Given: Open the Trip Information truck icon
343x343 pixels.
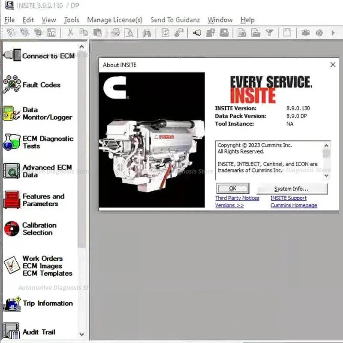Looking at the screenshot, I should [12, 304].
